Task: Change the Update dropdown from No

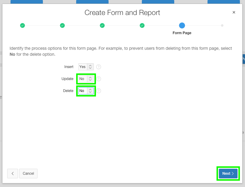Action: coord(84,79)
